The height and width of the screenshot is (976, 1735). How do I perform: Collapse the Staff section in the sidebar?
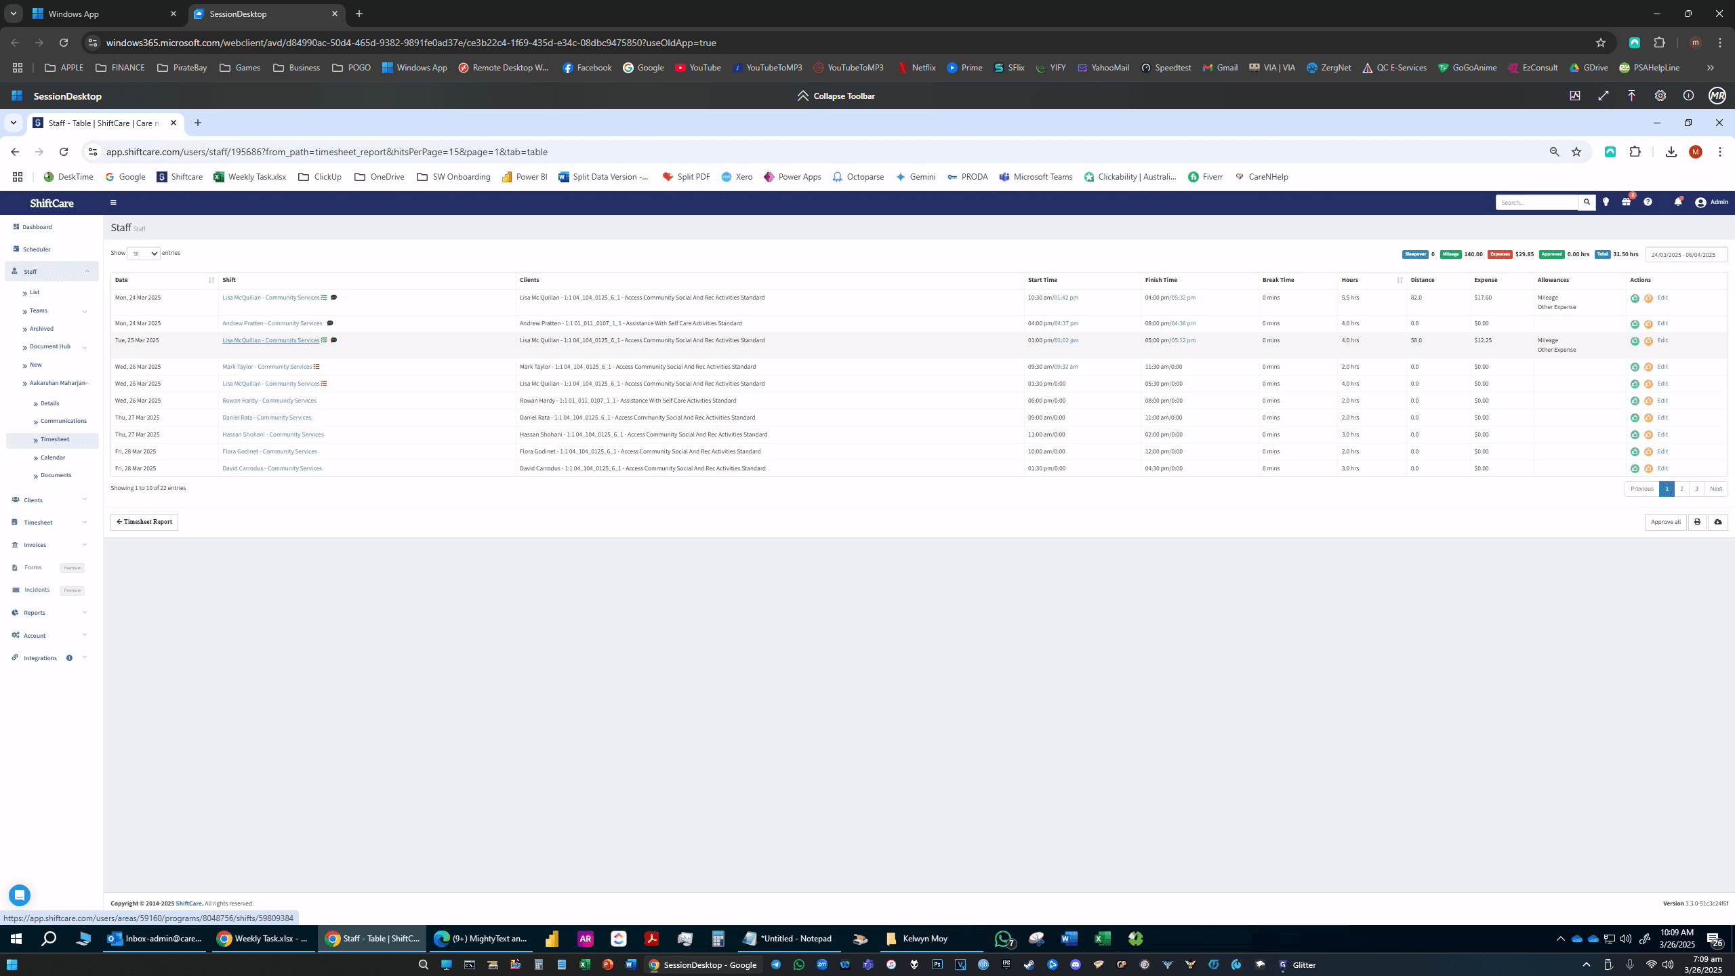click(52, 271)
